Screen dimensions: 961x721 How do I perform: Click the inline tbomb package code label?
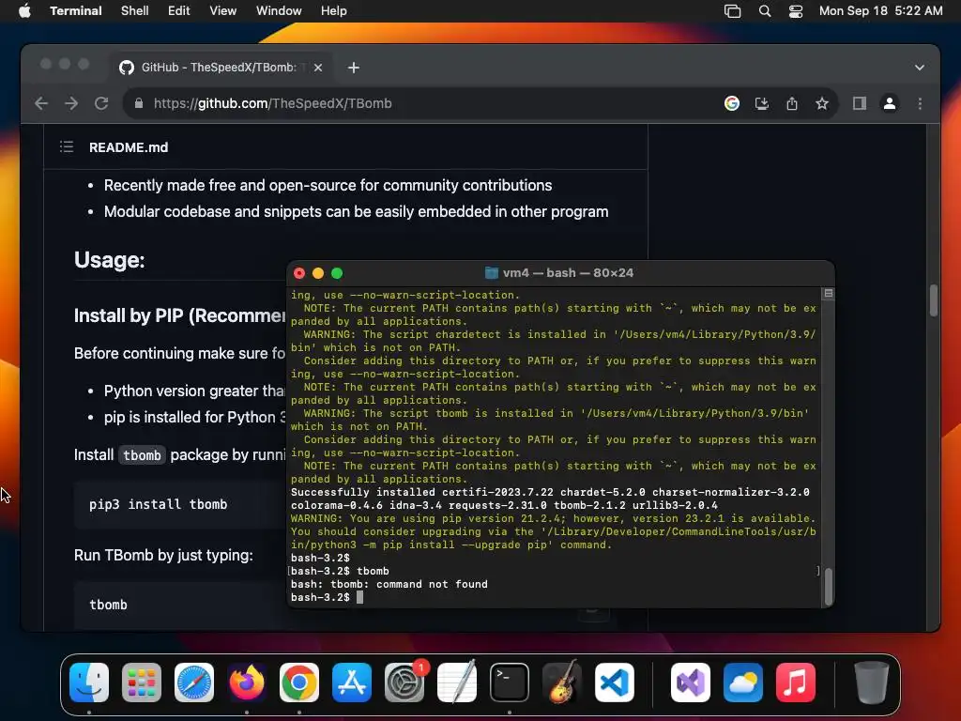(142, 455)
